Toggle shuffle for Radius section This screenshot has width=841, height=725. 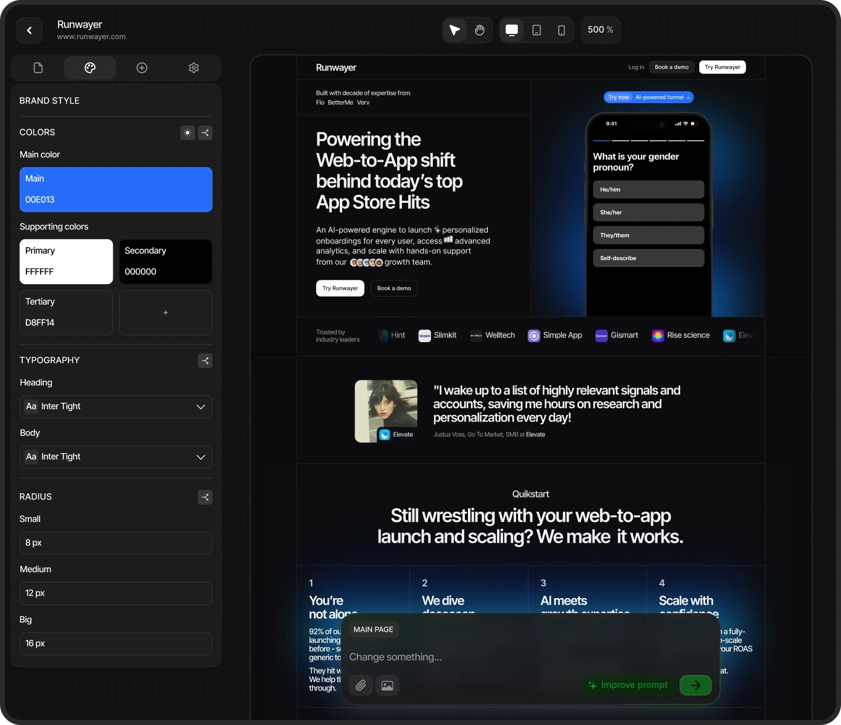coord(205,498)
